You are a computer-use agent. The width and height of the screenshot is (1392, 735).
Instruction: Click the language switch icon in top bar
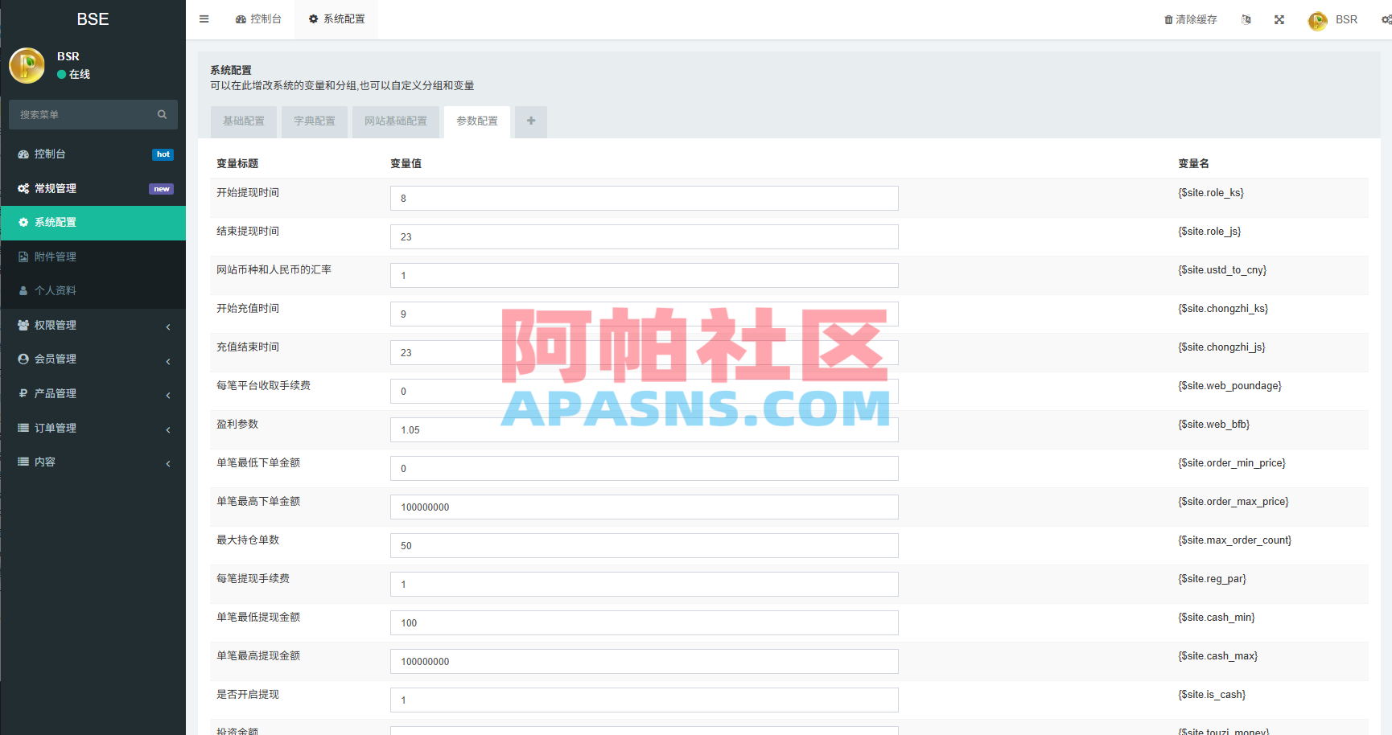coord(1246,19)
